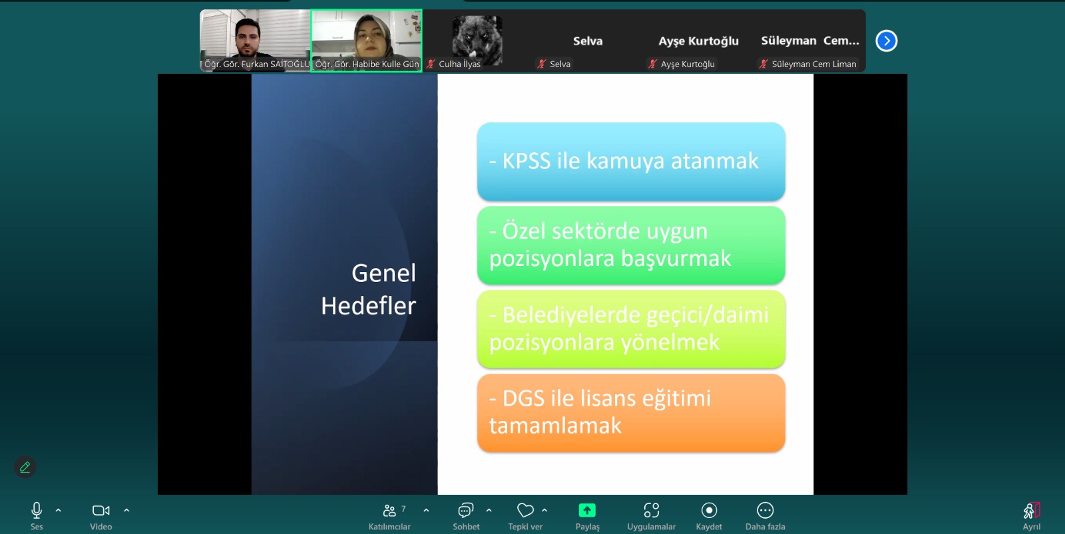Show next participants with the blue arrow
The height and width of the screenshot is (534, 1065).
click(x=886, y=41)
